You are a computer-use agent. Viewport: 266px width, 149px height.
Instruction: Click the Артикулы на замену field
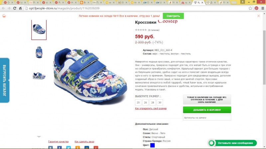(x=207, y=117)
